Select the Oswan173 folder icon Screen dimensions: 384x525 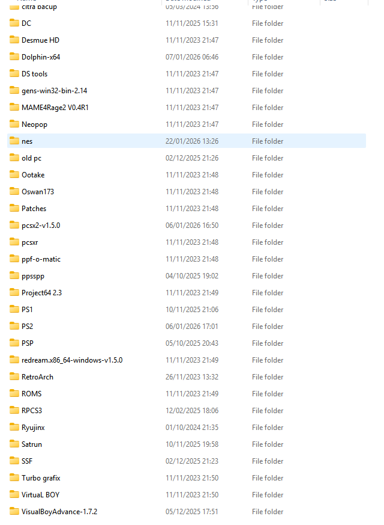14,191
